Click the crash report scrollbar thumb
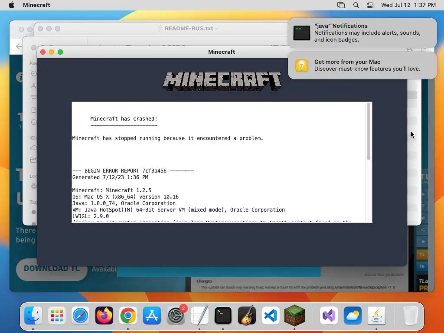 (x=369, y=131)
